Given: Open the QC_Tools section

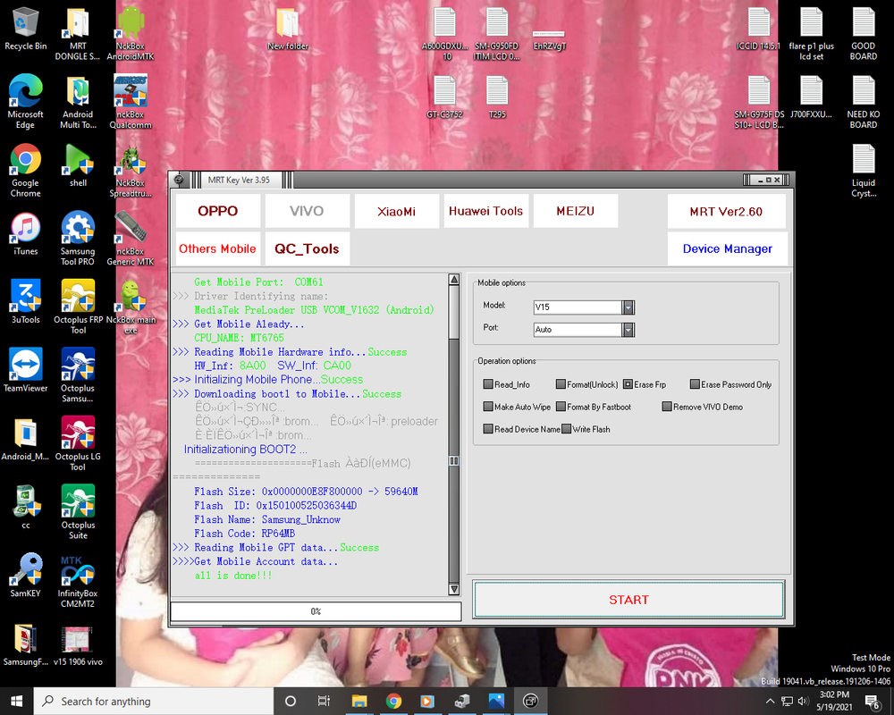Looking at the screenshot, I should [x=307, y=248].
